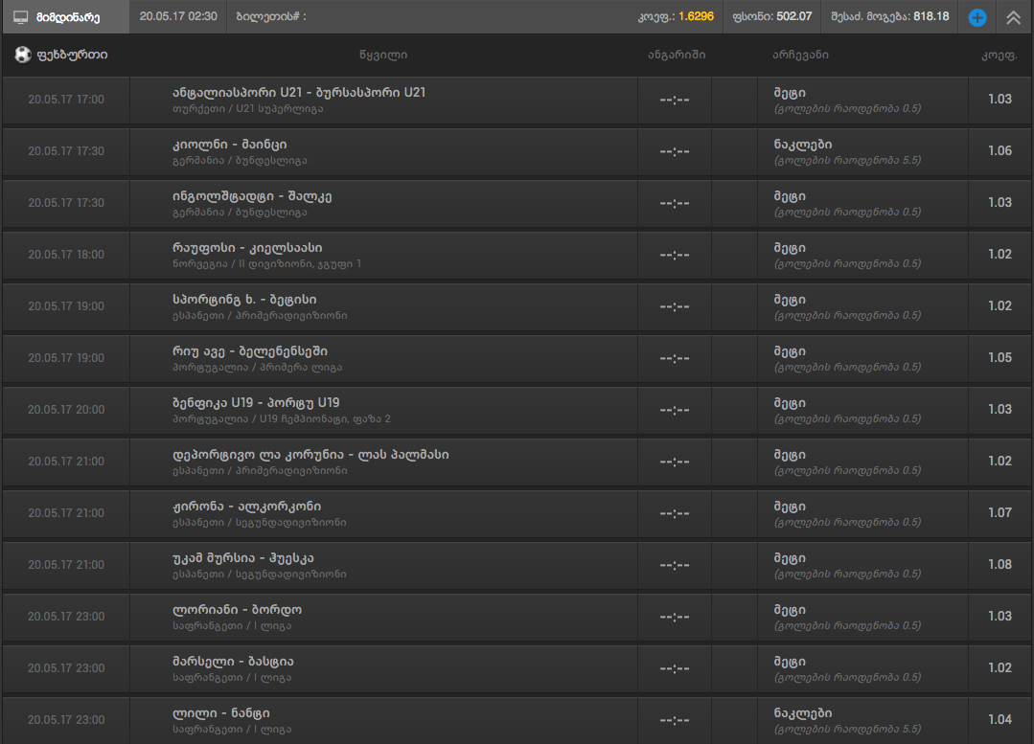Click ნაკლები selection in კიოლნი - მაინცი row
The image size is (1034, 744).
click(802, 145)
